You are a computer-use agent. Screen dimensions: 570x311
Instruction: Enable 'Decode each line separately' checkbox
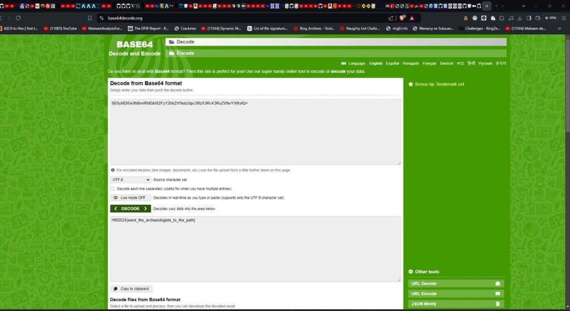click(113, 189)
